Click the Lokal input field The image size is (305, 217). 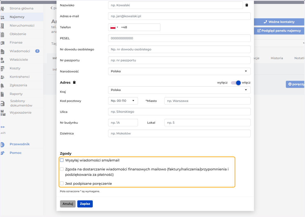[x=207, y=122]
